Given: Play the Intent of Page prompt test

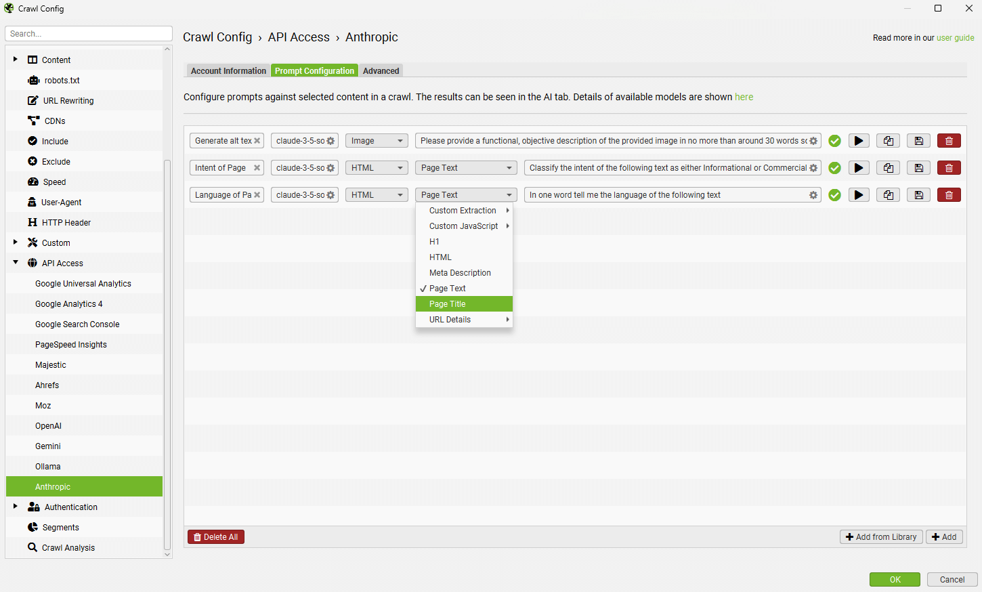Looking at the screenshot, I should (859, 168).
